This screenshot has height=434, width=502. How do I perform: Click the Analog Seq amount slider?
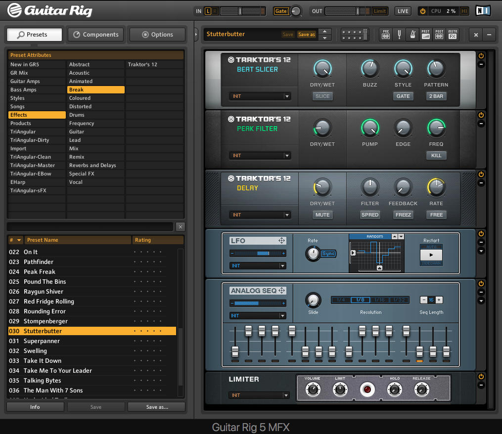258,303
